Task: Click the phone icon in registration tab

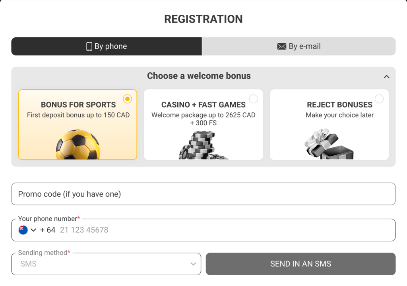Action: pyautogui.click(x=89, y=46)
